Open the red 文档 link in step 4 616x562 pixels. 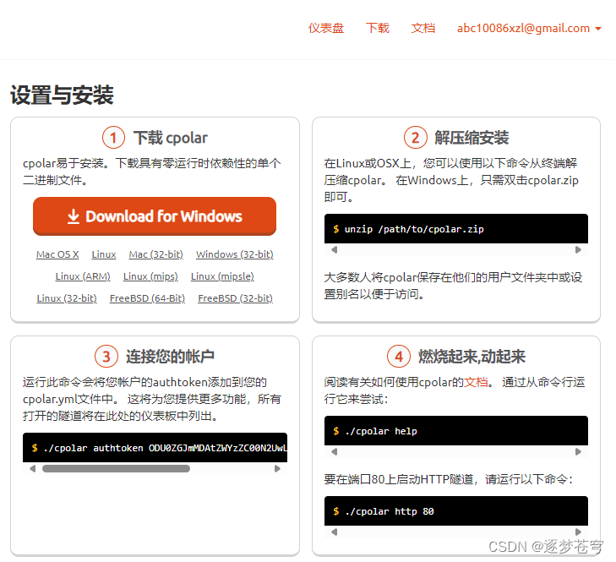click(477, 383)
